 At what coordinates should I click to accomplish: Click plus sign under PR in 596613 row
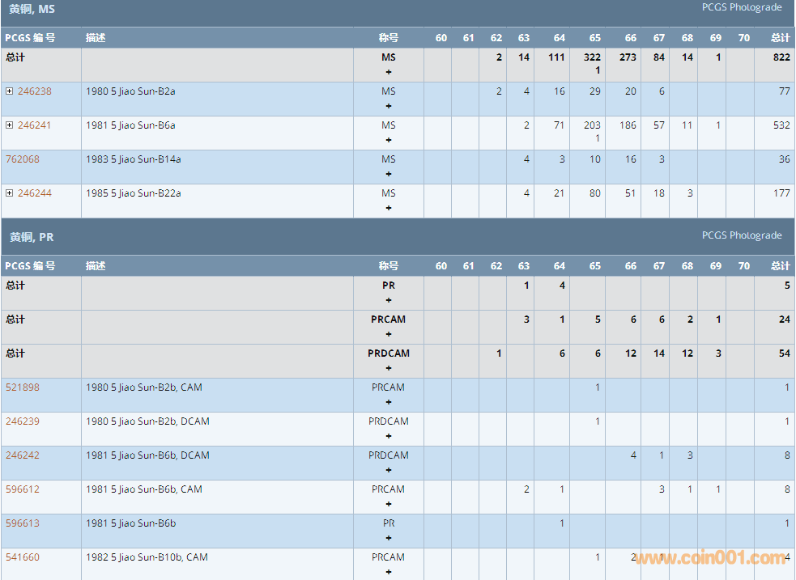pos(389,538)
